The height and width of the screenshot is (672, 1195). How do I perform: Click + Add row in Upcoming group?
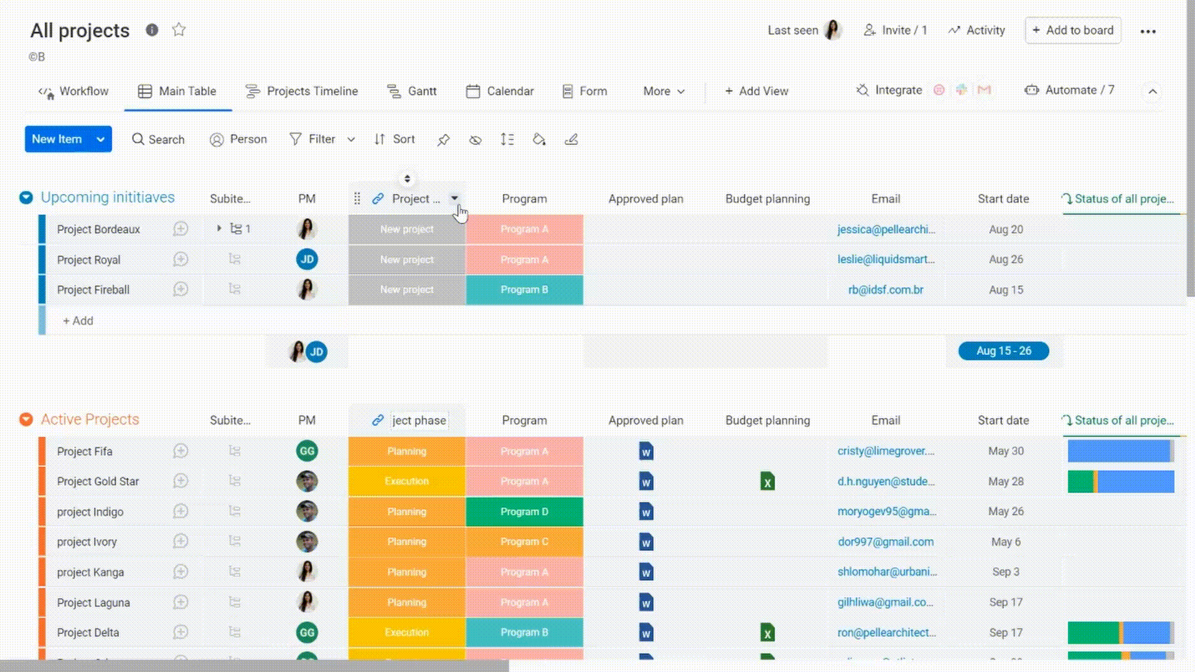78,321
